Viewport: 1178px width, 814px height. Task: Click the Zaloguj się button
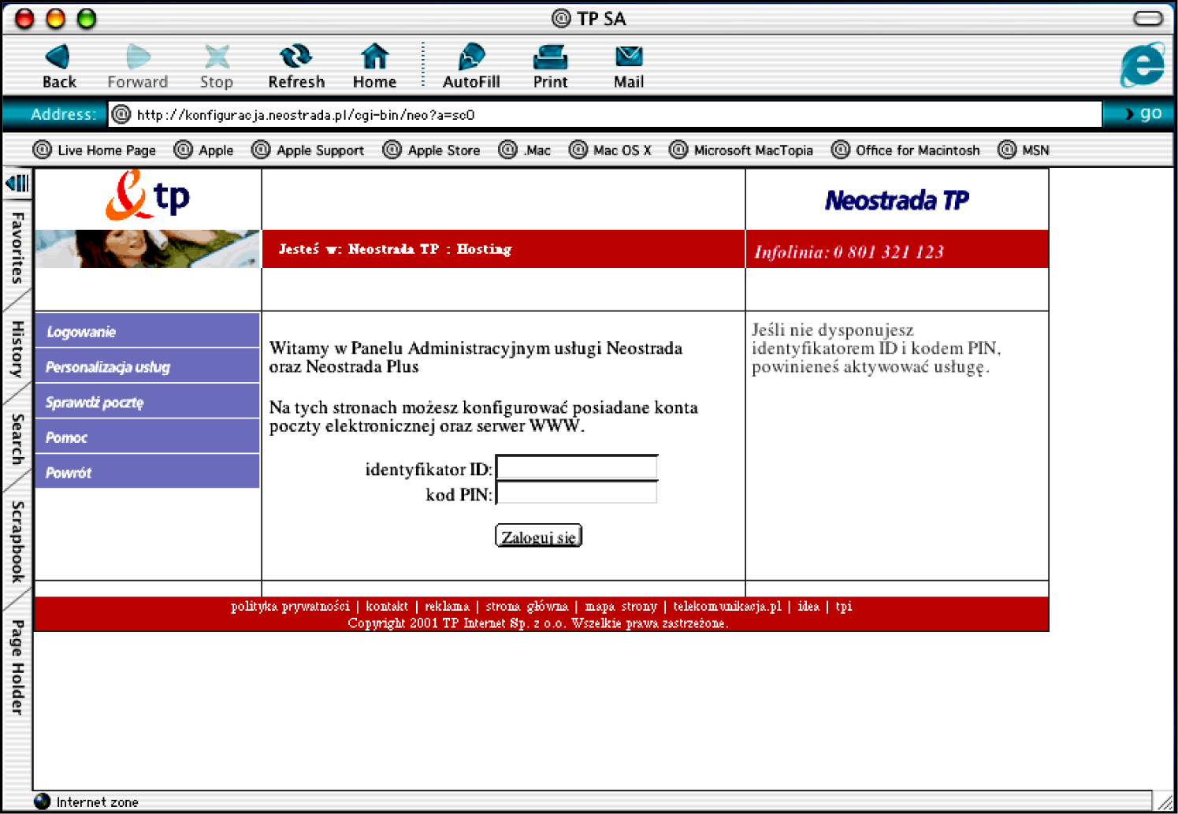538,536
